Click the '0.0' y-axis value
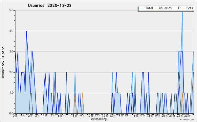Viewport: 197px width, 122px height. pyautogui.click(x=11, y=113)
